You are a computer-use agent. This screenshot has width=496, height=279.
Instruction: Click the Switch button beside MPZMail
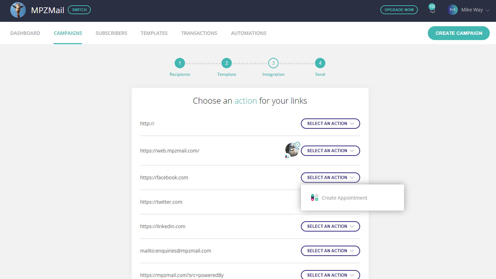[79, 10]
